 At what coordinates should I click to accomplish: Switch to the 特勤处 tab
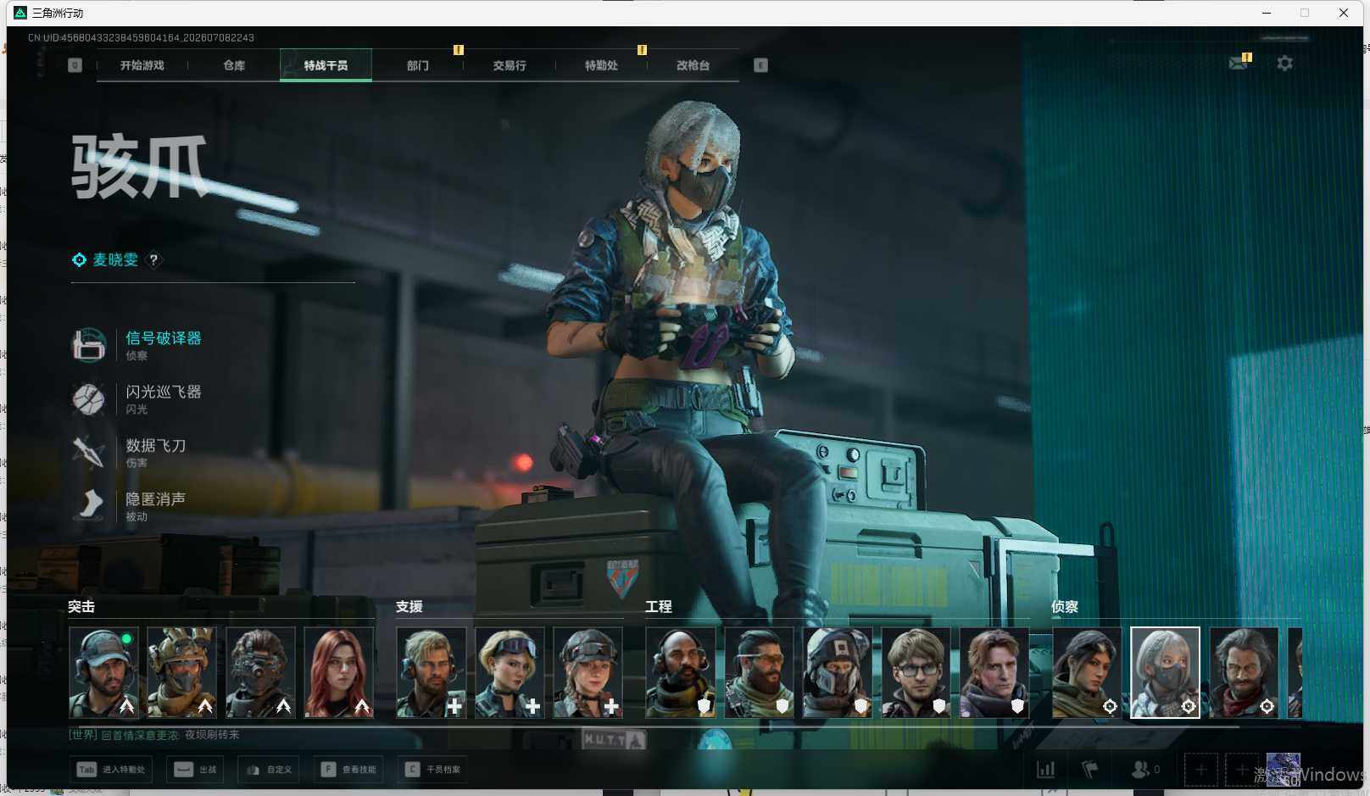pos(601,65)
